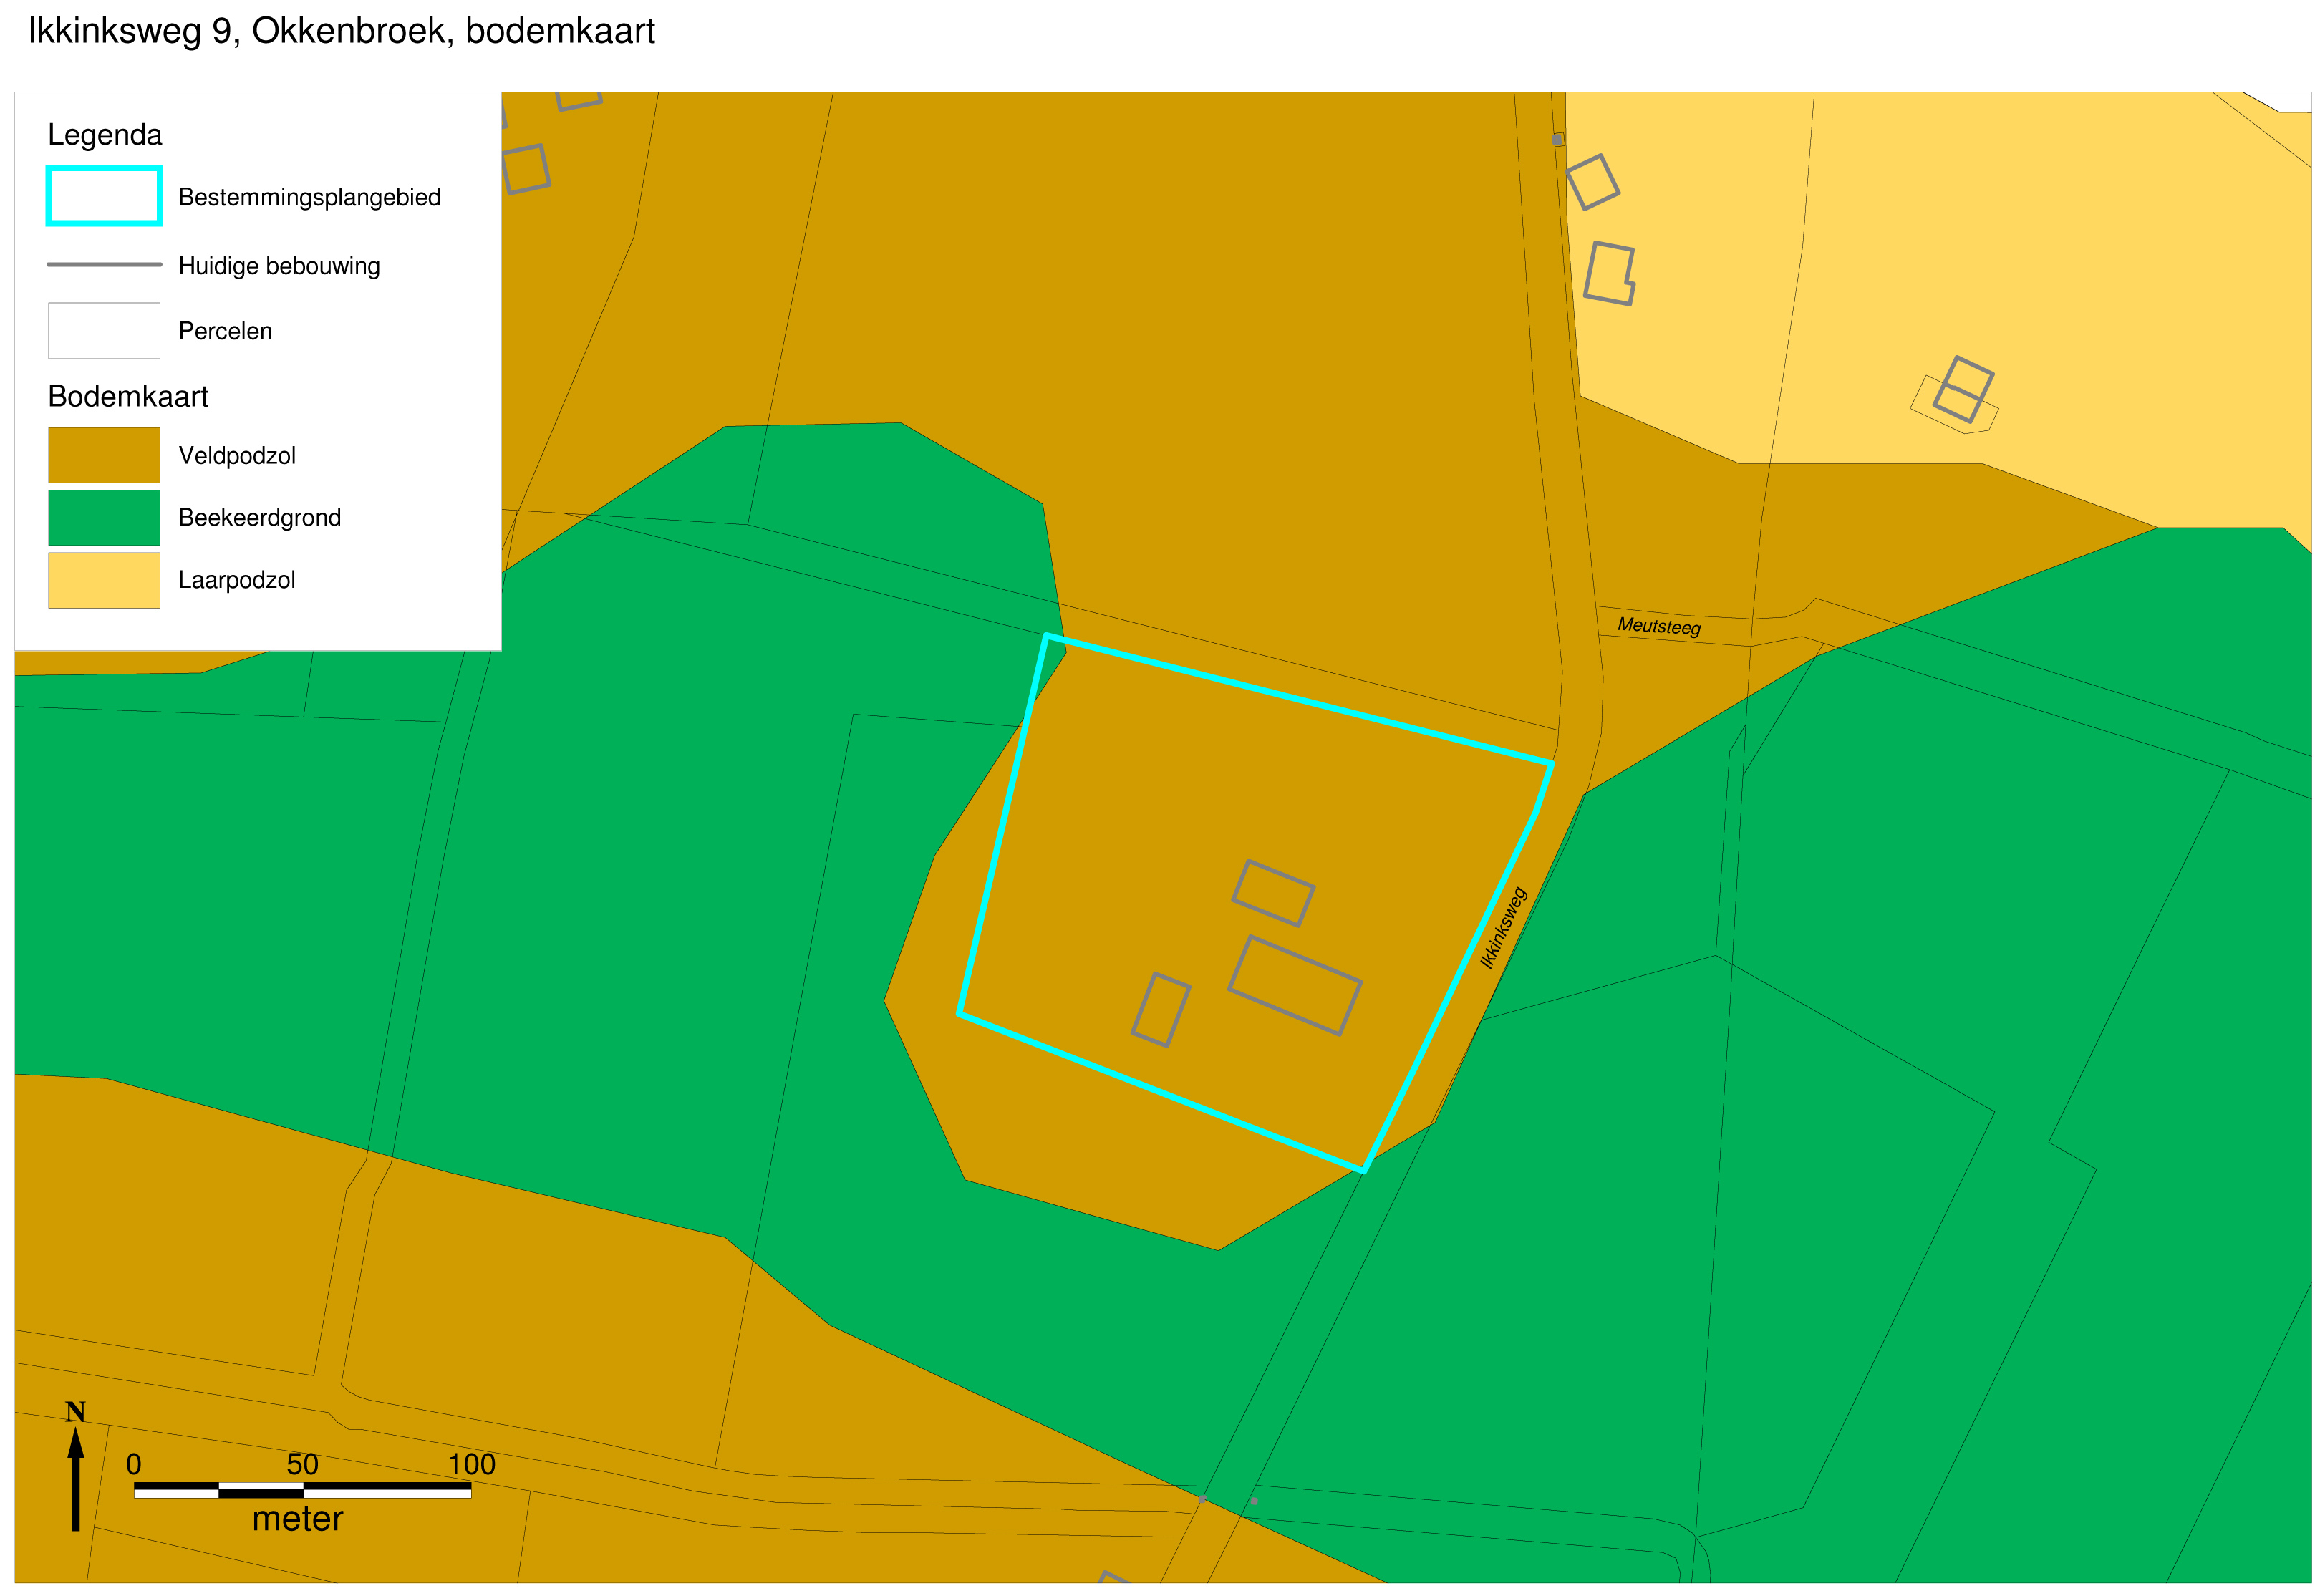Click the 'Bodemkaart' legend heading
The image size is (2320, 1596).
[x=128, y=397]
